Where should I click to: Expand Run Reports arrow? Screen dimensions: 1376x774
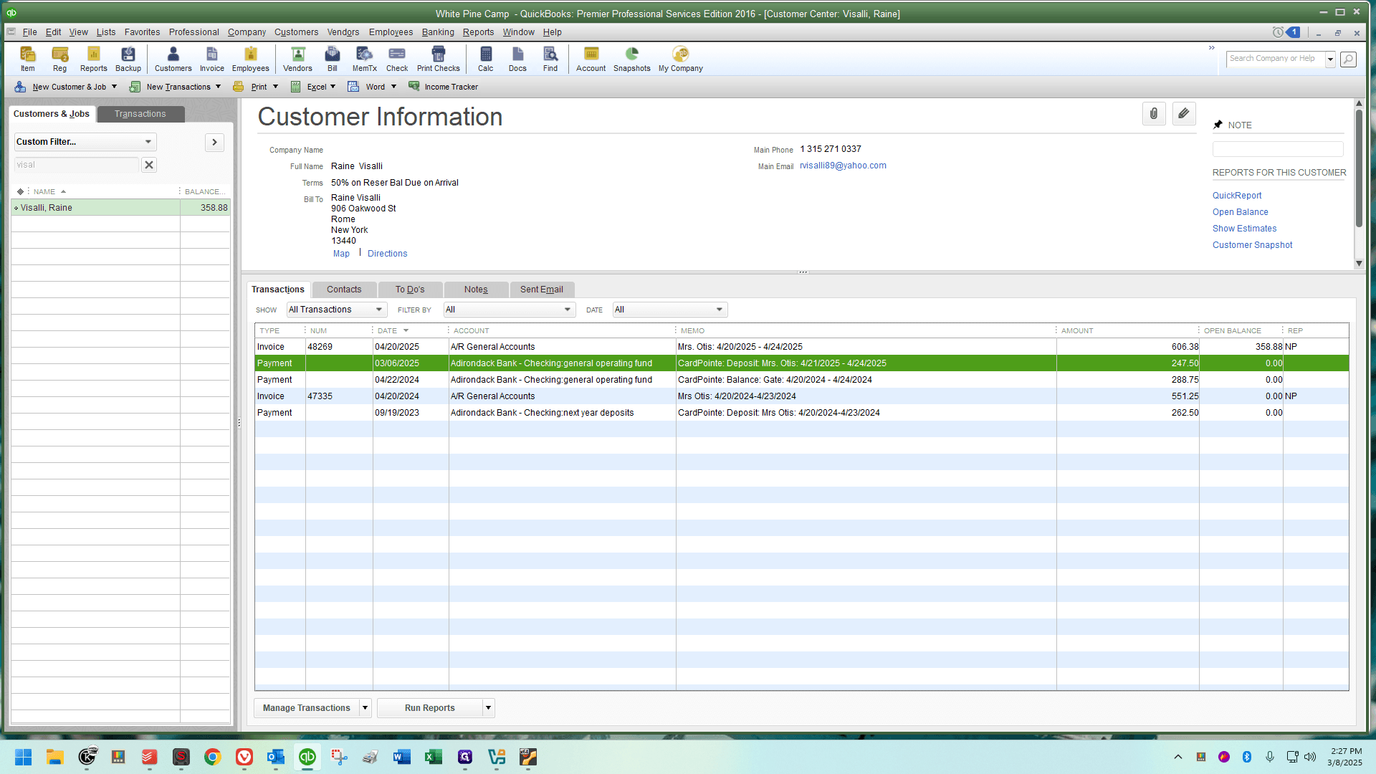(x=489, y=708)
